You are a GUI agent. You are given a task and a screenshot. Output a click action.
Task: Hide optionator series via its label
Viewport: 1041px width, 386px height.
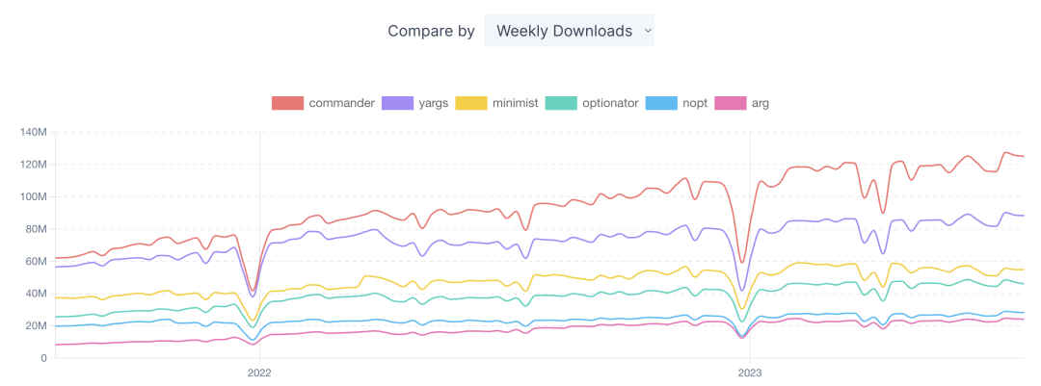(x=611, y=103)
